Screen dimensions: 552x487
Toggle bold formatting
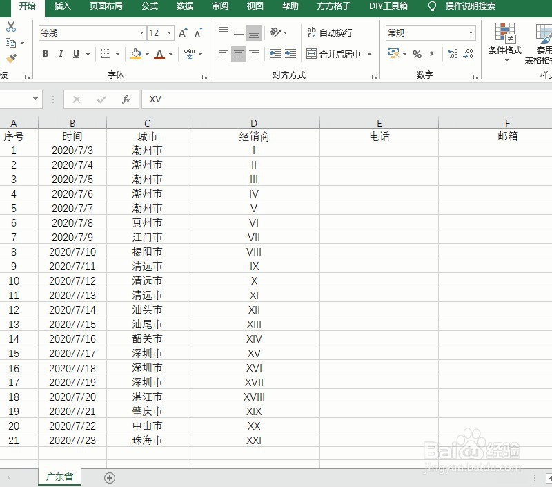46,53
